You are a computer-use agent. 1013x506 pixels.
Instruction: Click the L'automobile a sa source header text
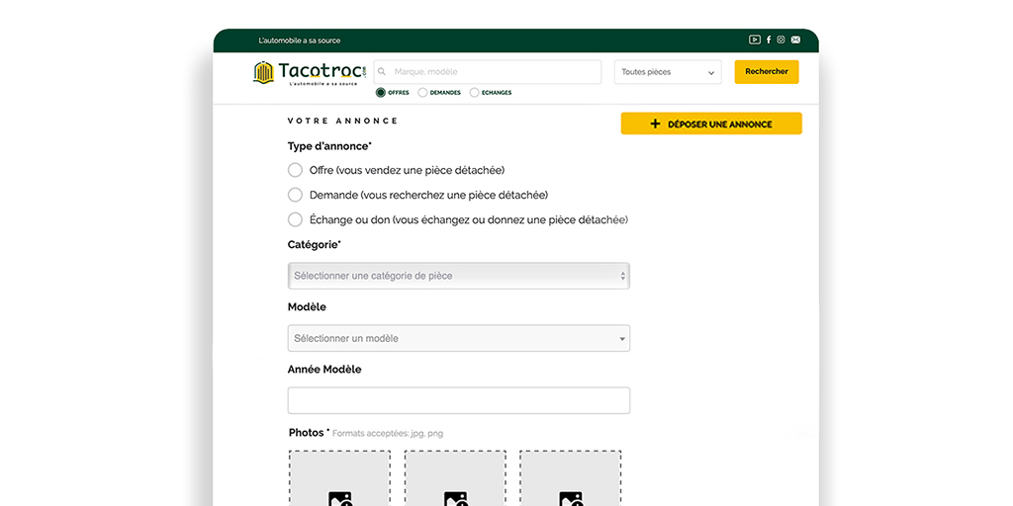tap(299, 41)
